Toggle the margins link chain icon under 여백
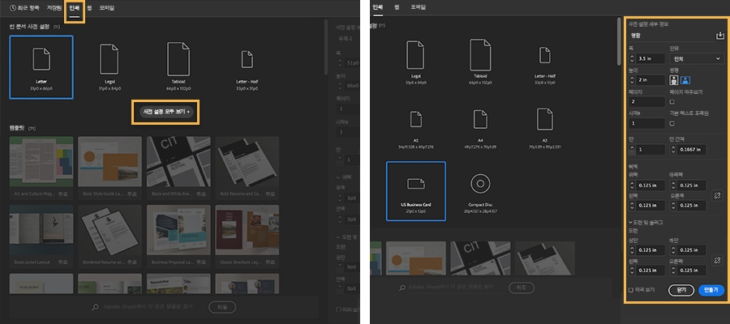This screenshot has height=324, width=730. 717,196
